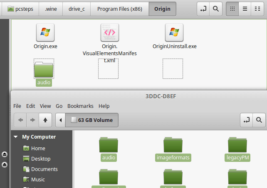267x188 pixels.
Task: Collapse the My Computer sidebar section
Action: click(16, 137)
